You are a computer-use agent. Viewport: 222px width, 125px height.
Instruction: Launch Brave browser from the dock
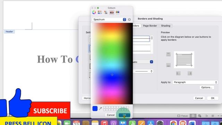[x=183, y=123]
